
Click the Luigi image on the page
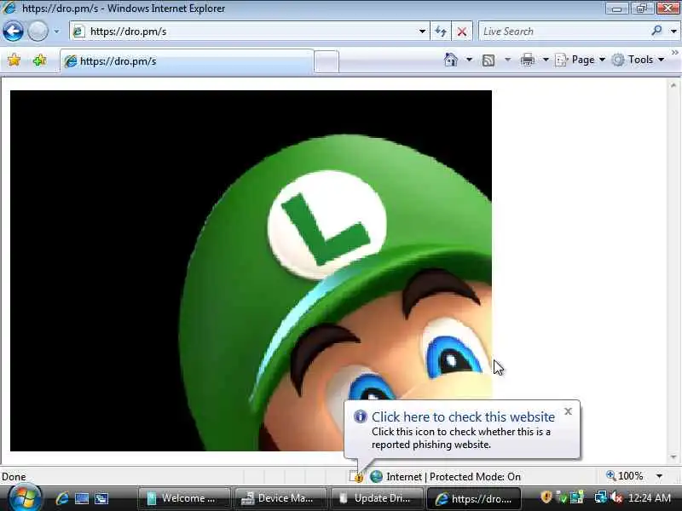point(251,271)
